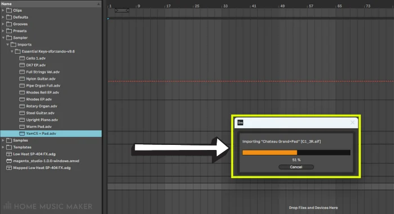This screenshot has height=214, width=394.
Task: Collapse the Sampler folder arrow
Action: point(3,38)
